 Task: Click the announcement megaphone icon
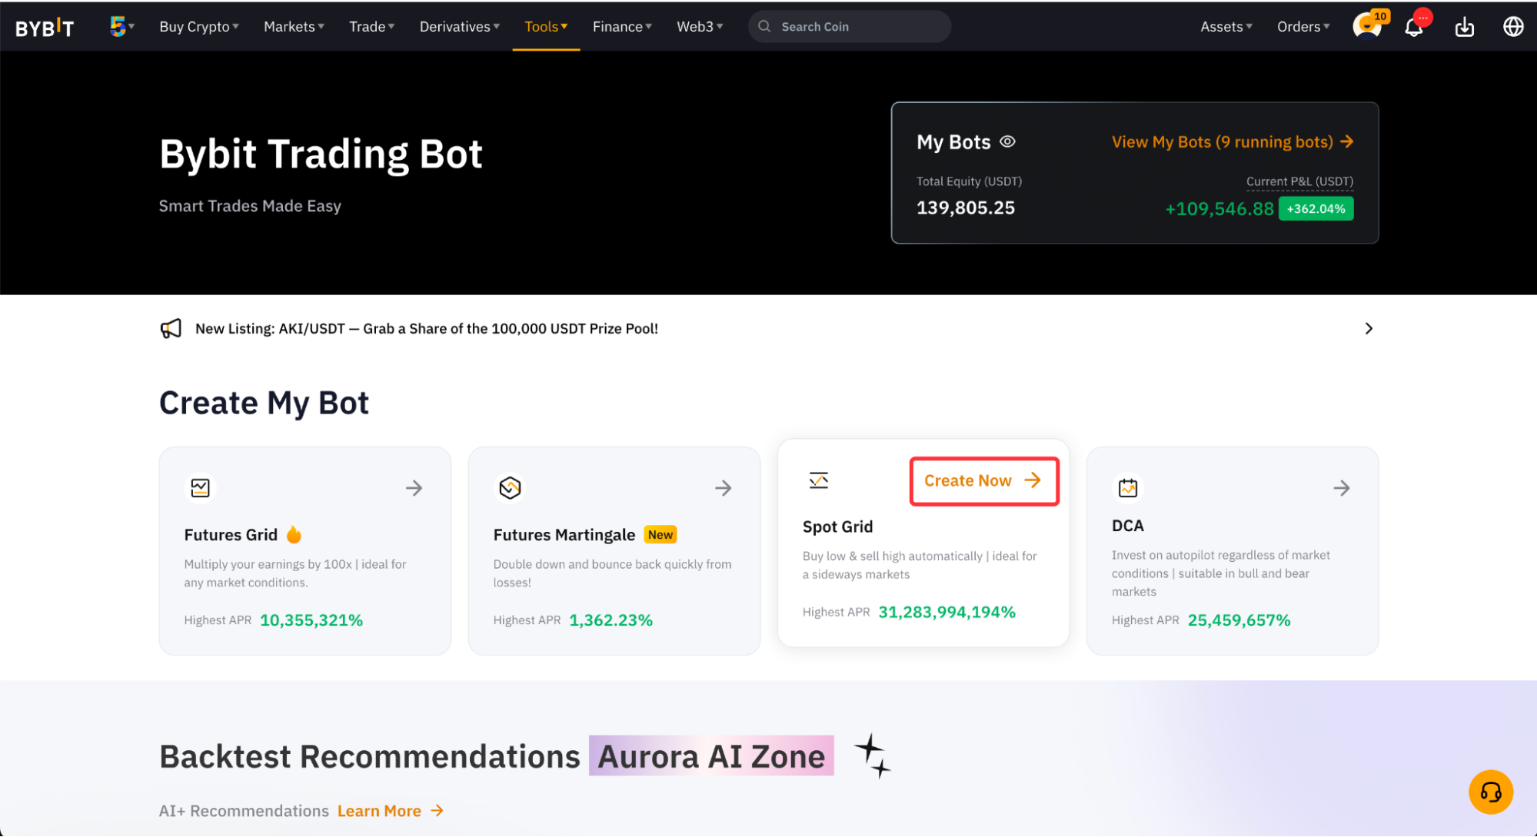click(171, 329)
